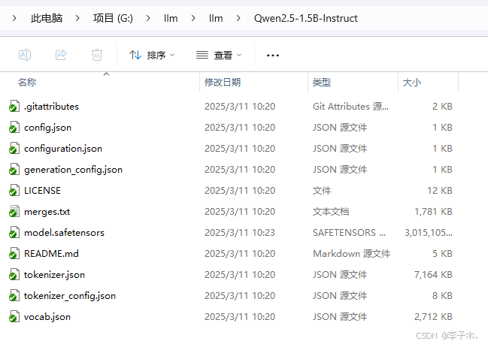Click the Markdown 源文件 type cell

[x=351, y=254]
